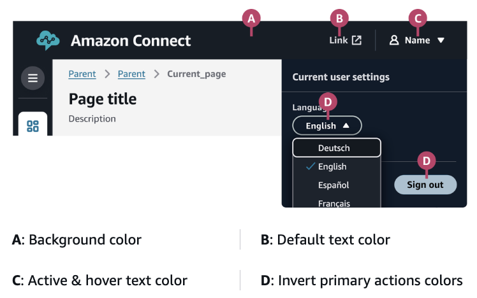Choose the checked English option
The width and height of the screenshot is (477, 298).
(332, 166)
